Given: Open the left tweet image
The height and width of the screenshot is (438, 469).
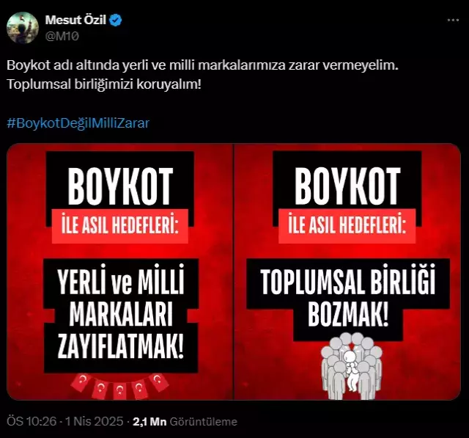Looking at the screenshot, I should coord(120,271).
